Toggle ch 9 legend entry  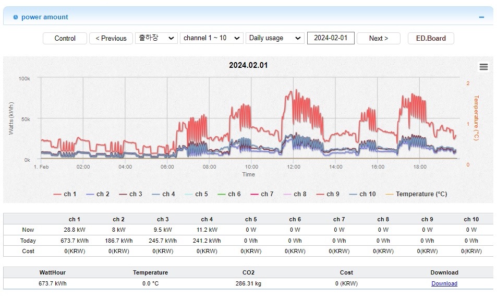(x=328, y=194)
